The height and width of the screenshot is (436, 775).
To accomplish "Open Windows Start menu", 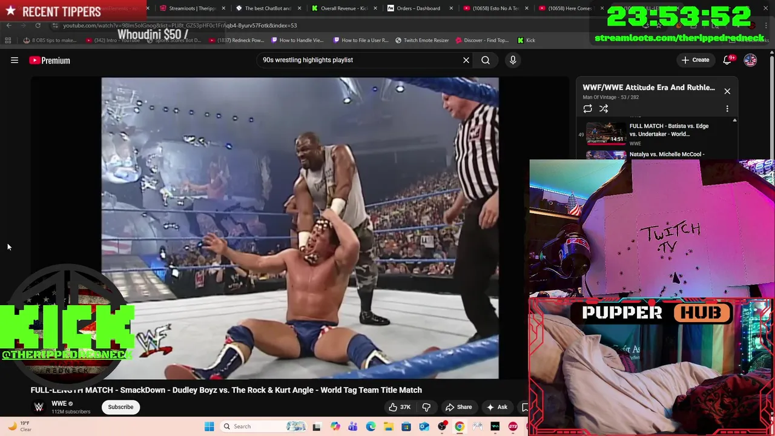I will click(x=209, y=426).
